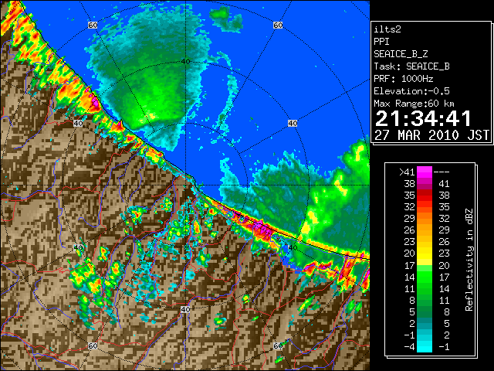Pick the yellow legend swatch beside '20'
The height and width of the screenshot is (371, 494).
pyautogui.click(x=425, y=254)
